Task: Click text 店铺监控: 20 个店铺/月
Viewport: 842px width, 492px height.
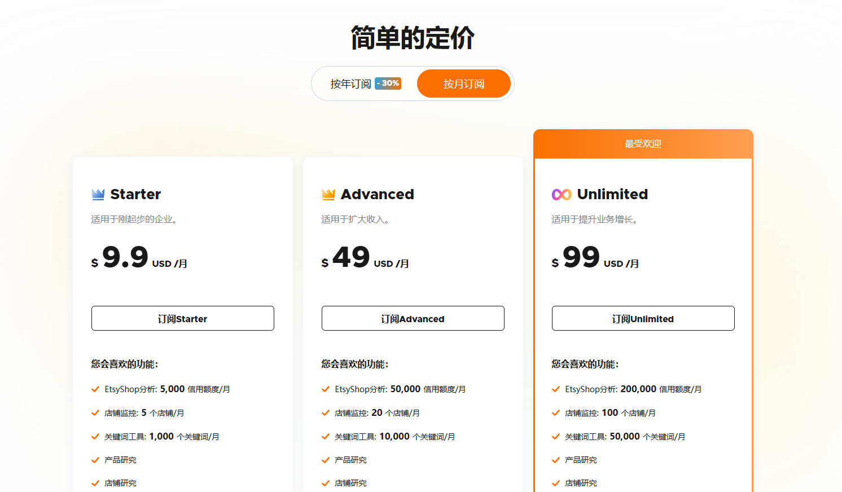Action: (x=377, y=413)
